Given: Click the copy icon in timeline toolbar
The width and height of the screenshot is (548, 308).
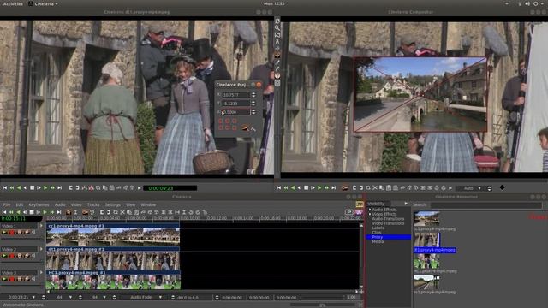Looking at the screenshot, I should [129, 212].
